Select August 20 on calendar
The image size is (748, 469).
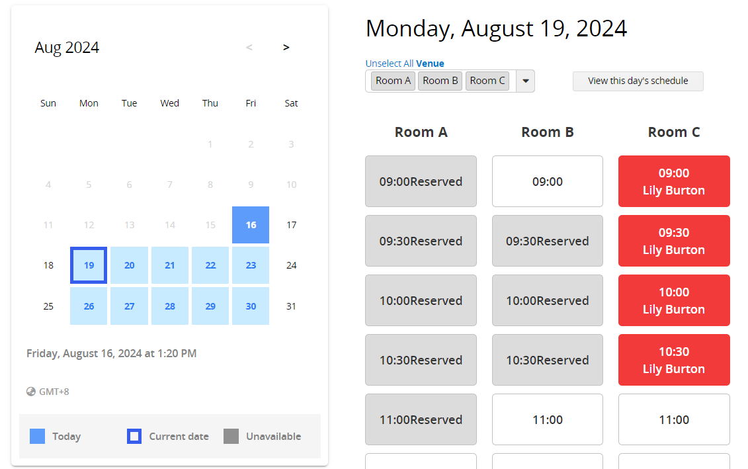click(x=130, y=265)
